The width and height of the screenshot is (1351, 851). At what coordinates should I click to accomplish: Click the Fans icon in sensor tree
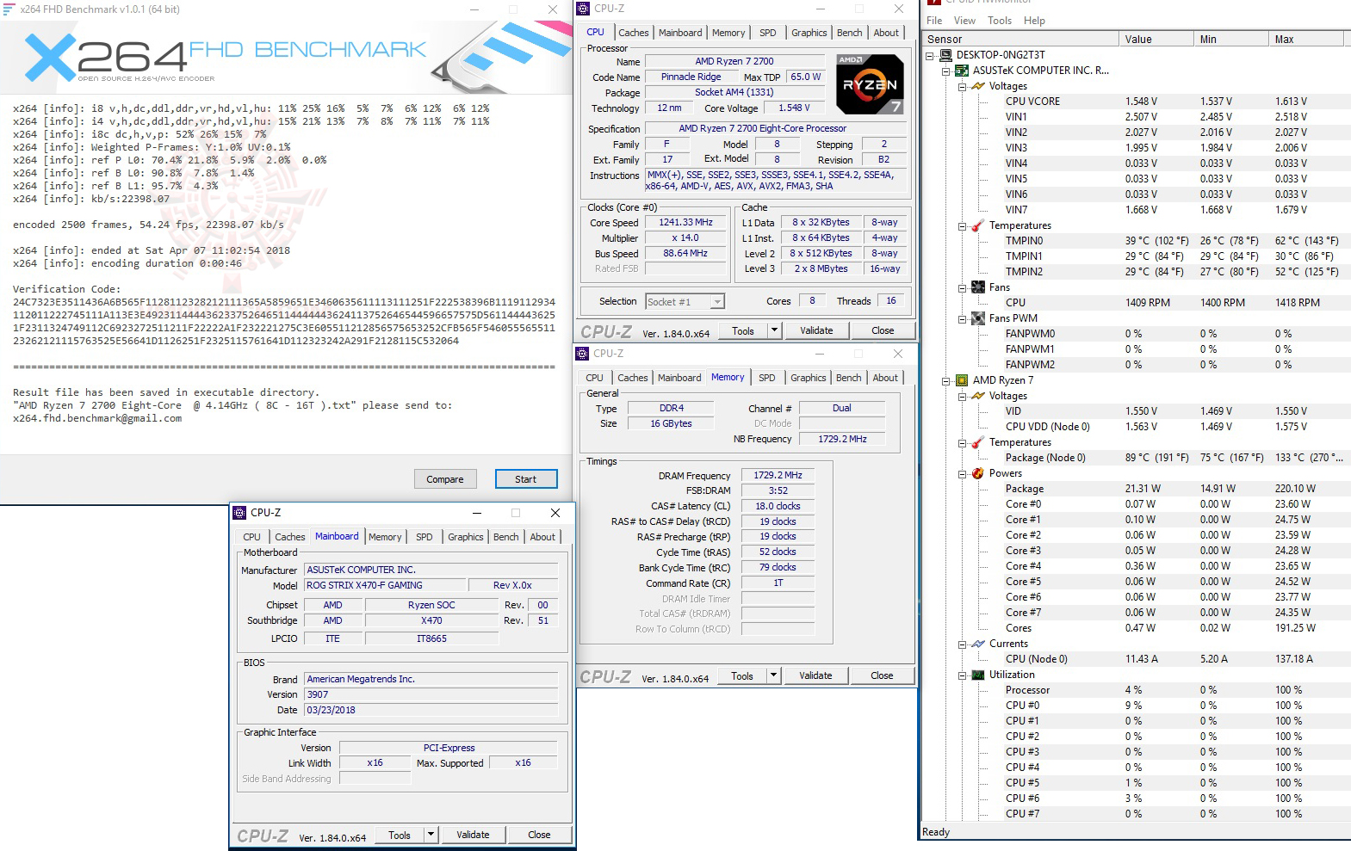click(978, 287)
